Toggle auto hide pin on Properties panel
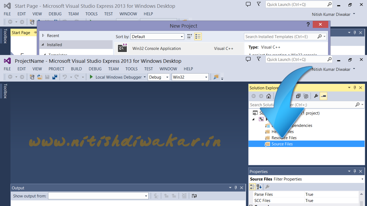This screenshot has width=367, height=206. 355,171
